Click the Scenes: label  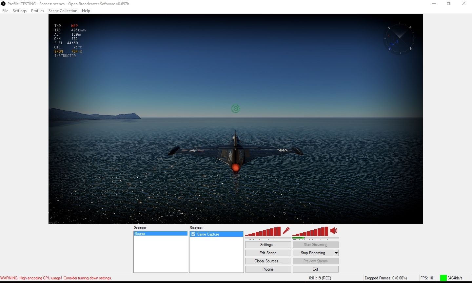tap(140, 228)
